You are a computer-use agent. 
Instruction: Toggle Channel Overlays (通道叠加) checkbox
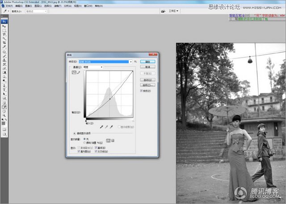(x=79, y=148)
